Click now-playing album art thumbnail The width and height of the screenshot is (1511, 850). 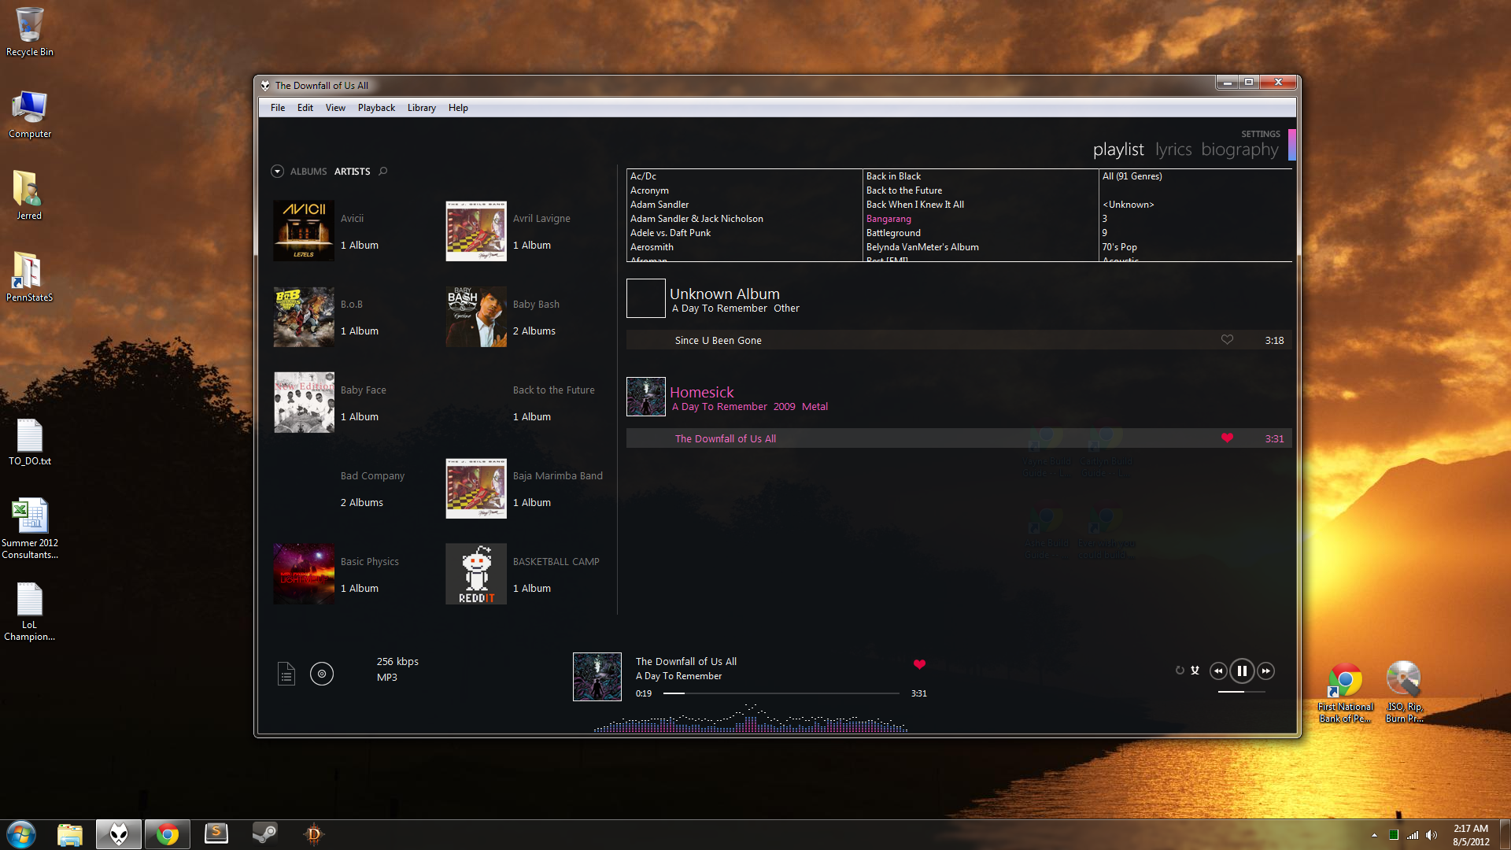point(597,677)
